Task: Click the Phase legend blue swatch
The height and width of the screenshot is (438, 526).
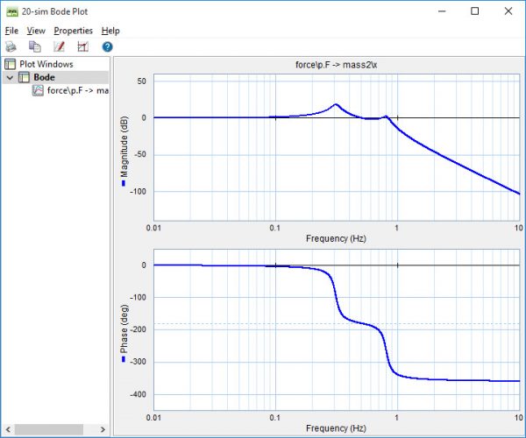Action: [x=123, y=359]
